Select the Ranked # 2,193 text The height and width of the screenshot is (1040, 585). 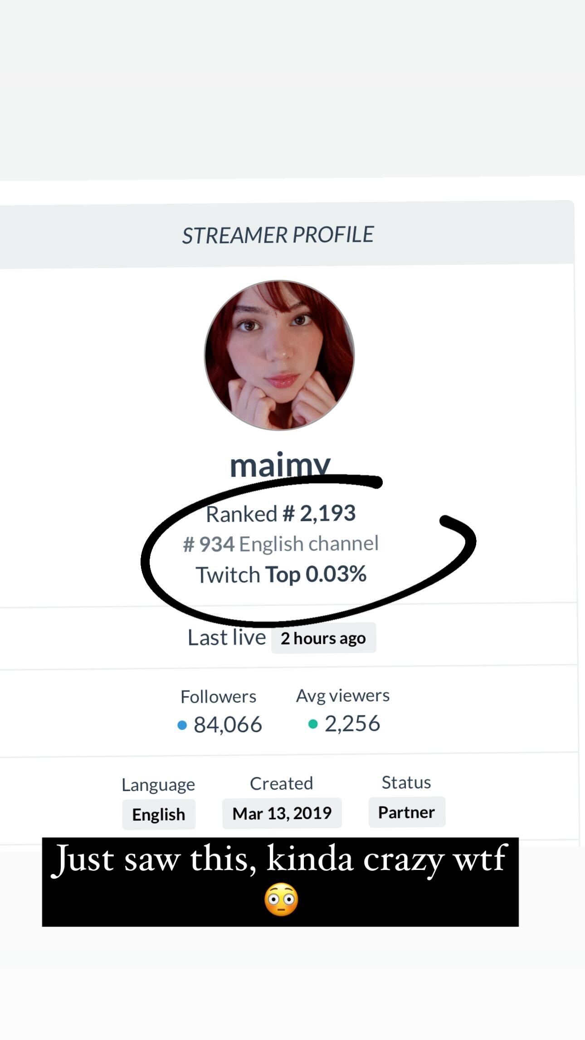tap(281, 513)
